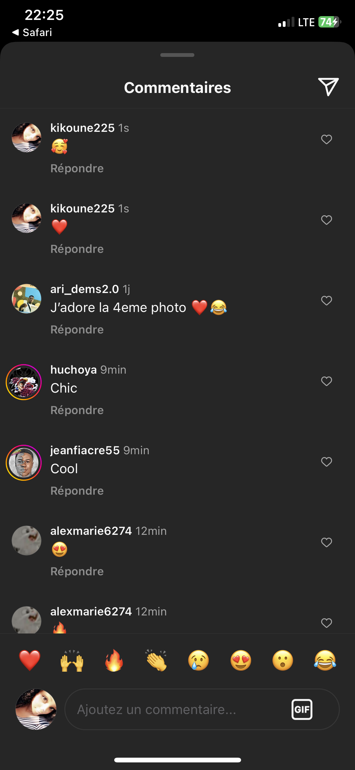Open huchoya's story from profile picture
This screenshot has width=355, height=770.
pos(24,382)
